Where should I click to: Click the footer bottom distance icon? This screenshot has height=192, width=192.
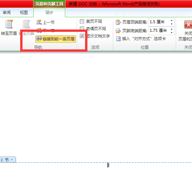119,31
